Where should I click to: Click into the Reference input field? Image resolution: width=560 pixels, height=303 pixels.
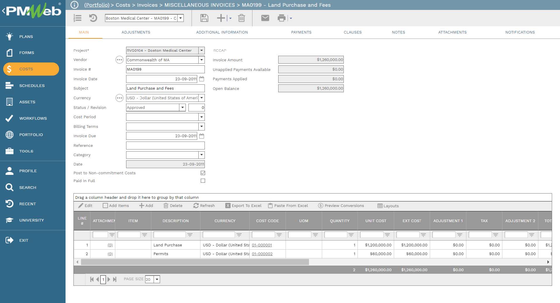(x=165, y=145)
